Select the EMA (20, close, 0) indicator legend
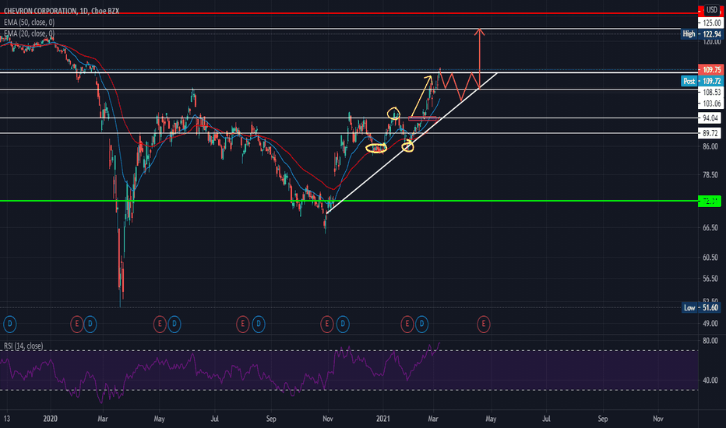 pyautogui.click(x=29, y=33)
